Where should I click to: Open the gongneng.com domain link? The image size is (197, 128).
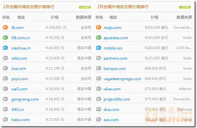(x=25, y=99)
